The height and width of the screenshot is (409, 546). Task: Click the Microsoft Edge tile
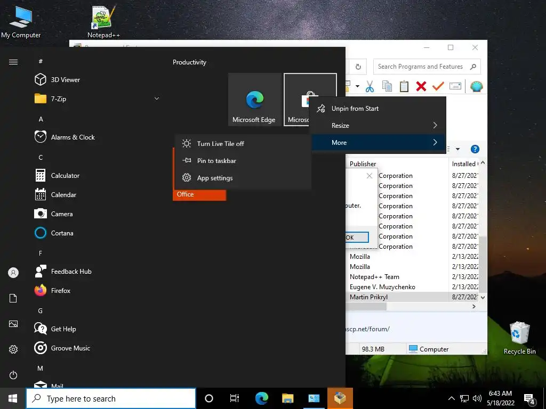254,100
